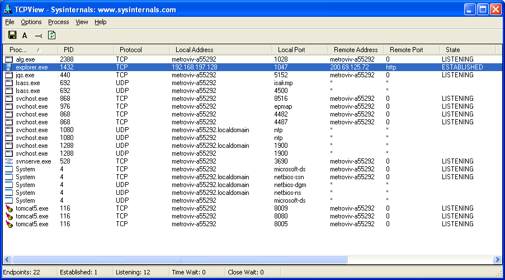Image resolution: width=505 pixels, height=280 pixels.
Task: Click the alg.exe process icon
Action: (x=8, y=59)
